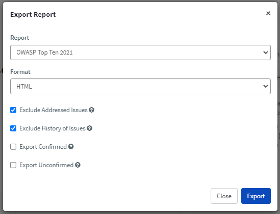
Task: Click the 'Export Unconfirmed' label text
Action: point(46,165)
